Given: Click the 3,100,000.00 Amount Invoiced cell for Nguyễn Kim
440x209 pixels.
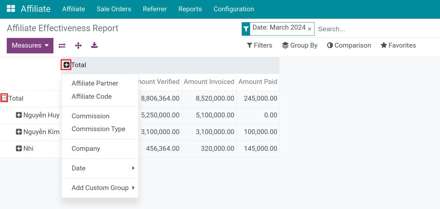Looking at the screenshot, I should (209, 132).
